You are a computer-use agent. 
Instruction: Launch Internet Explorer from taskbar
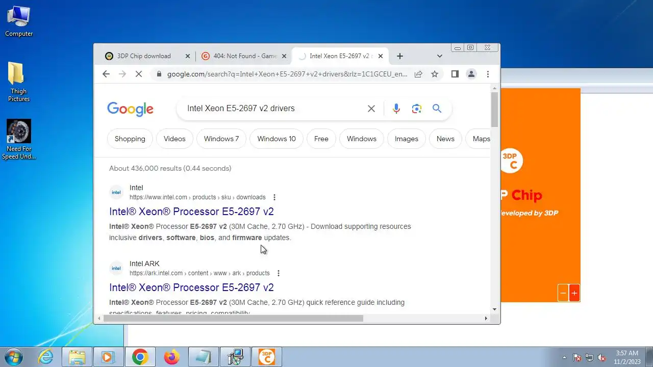point(46,357)
